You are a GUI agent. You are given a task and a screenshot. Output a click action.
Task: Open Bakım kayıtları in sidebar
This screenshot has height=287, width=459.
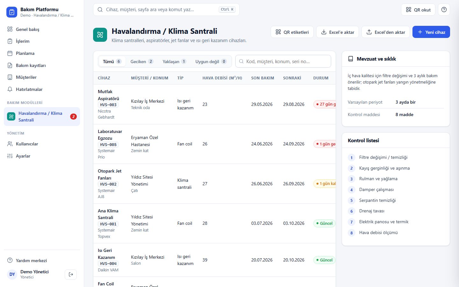(x=42, y=65)
